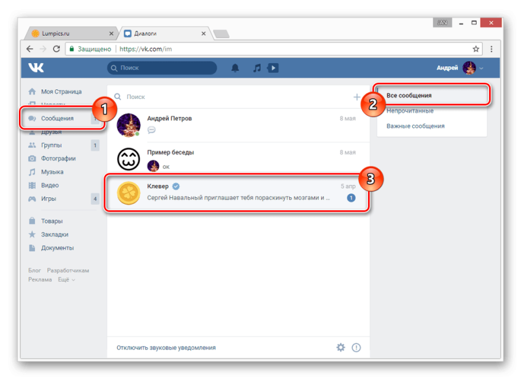Bookmark the page with the star icon
The height and width of the screenshot is (379, 521).
coord(476,49)
